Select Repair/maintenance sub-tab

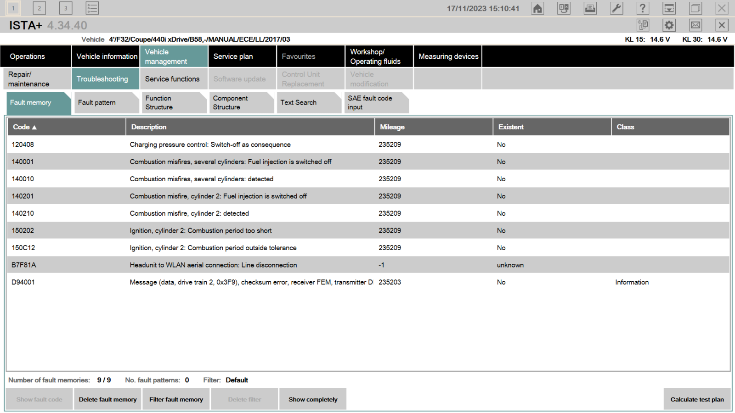click(x=37, y=79)
